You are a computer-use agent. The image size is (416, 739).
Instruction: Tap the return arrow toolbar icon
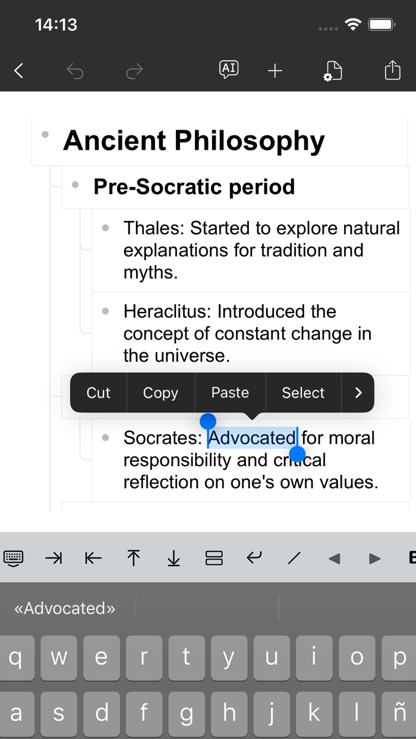tap(254, 558)
